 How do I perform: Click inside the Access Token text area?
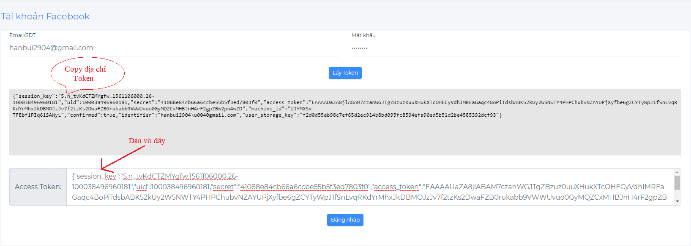[x=368, y=187]
